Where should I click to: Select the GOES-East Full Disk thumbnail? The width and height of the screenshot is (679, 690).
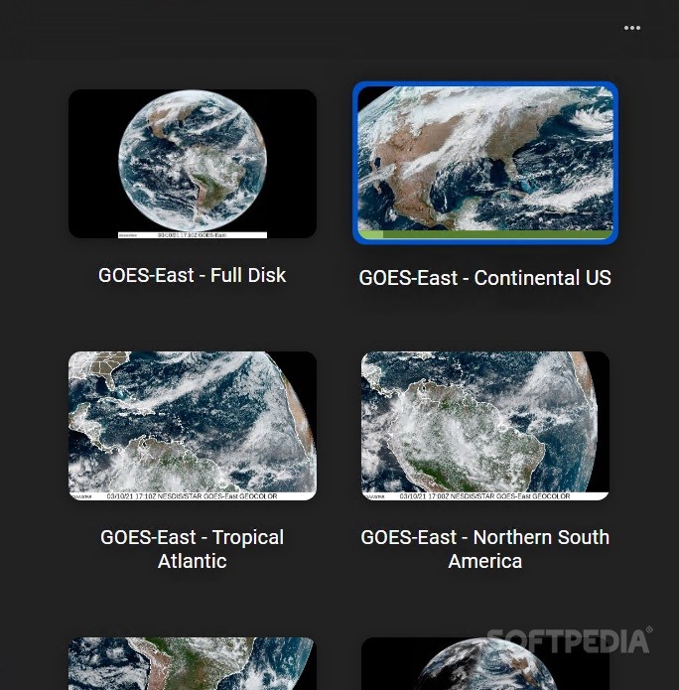point(193,164)
